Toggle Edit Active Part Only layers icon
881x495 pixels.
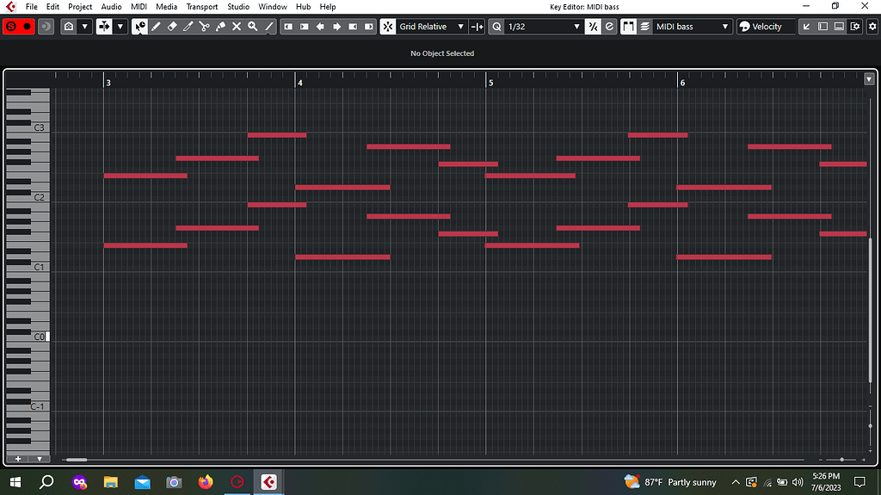point(644,27)
